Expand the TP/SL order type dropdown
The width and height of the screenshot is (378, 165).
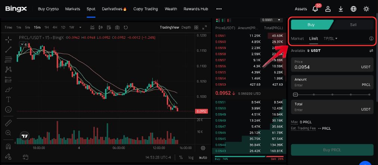click(330, 38)
